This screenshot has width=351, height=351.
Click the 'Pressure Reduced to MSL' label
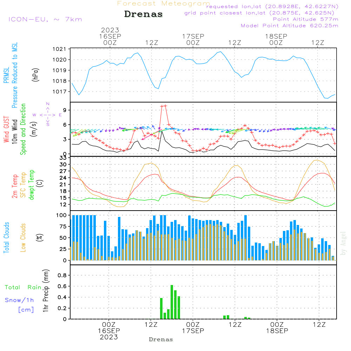coord(14,75)
